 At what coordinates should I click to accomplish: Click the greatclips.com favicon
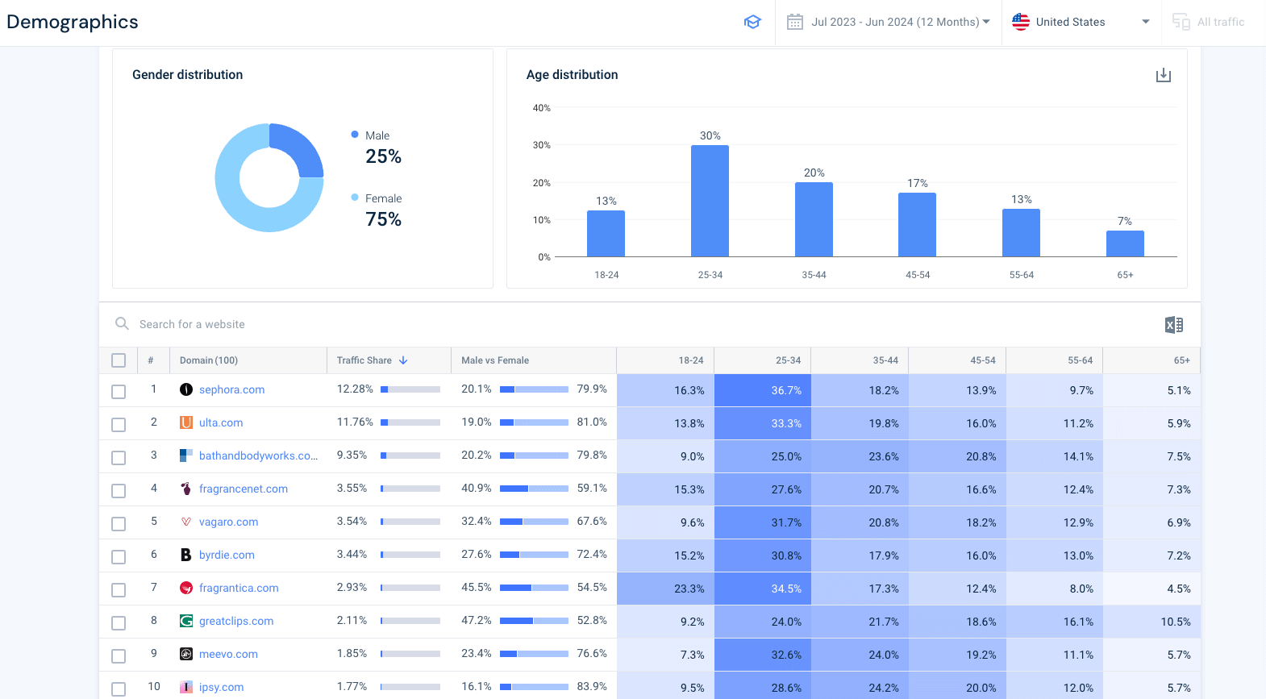coord(186,621)
